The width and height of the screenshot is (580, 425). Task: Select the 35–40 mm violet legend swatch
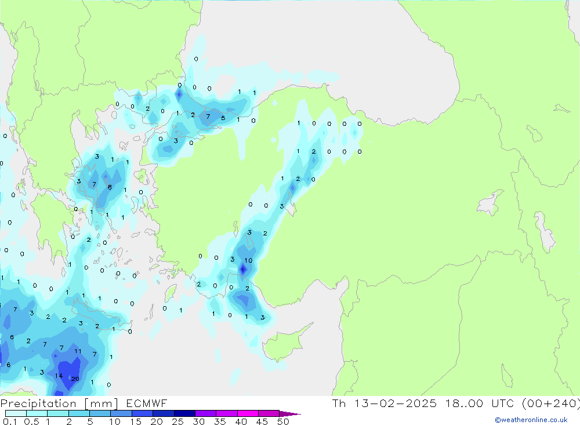[x=226, y=413]
